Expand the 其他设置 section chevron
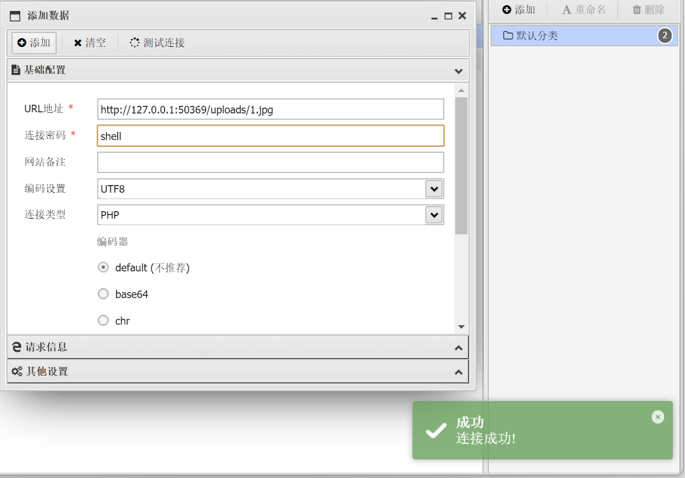The image size is (685, 478). pyautogui.click(x=458, y=372)
